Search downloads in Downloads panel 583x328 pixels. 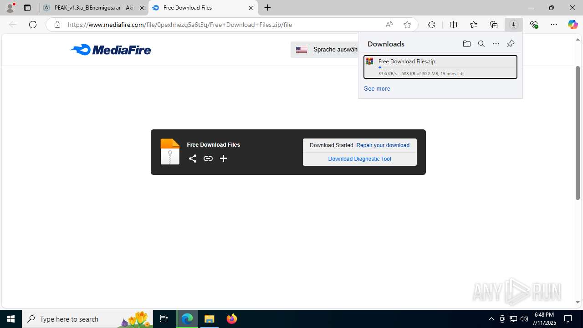(481, 44)
